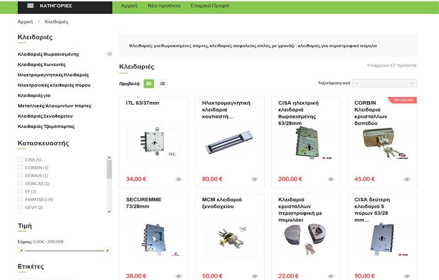Quick view CORBIN 45,00 € eye icon
439x280 pixels.
(407, 179)
